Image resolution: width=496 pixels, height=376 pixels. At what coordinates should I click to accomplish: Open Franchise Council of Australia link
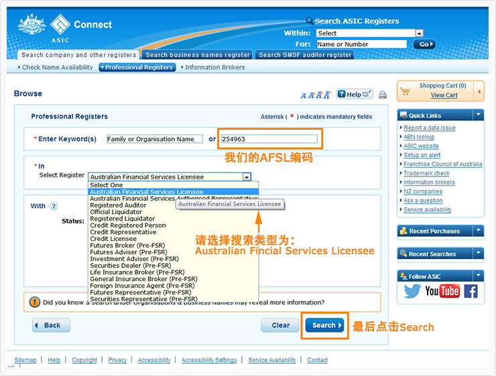pyautogui.click(x=442, y=164)
